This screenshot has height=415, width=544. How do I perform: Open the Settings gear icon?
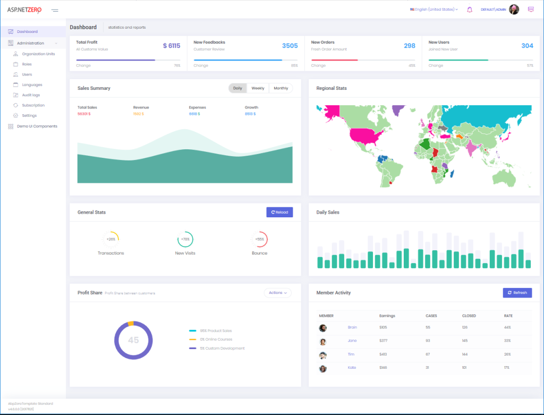15,115
